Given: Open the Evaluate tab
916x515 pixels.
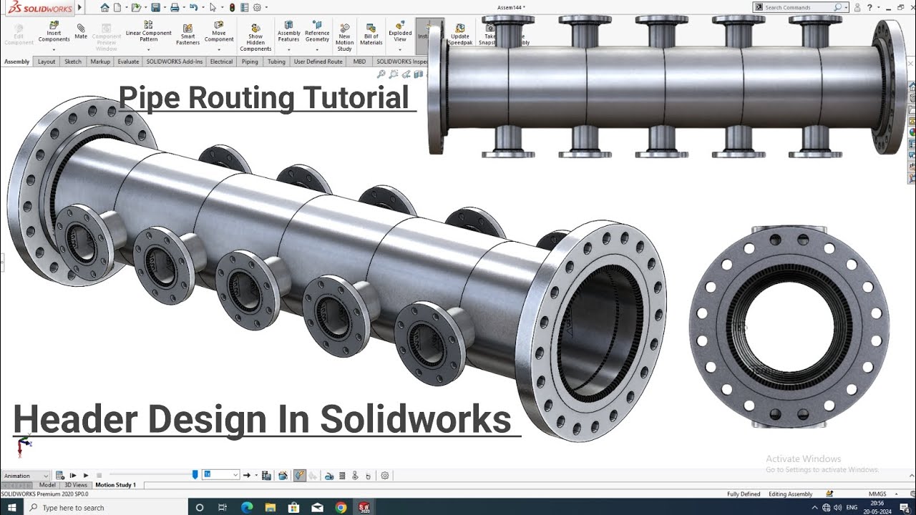Looking at the screenshot, I should (x=128, y=62).
